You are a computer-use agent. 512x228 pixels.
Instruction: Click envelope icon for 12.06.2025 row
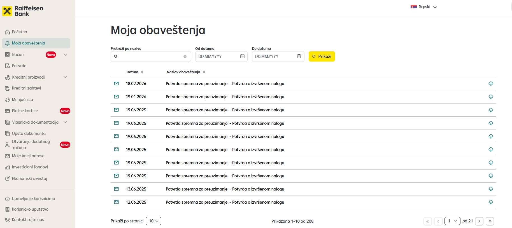point(117,202)
